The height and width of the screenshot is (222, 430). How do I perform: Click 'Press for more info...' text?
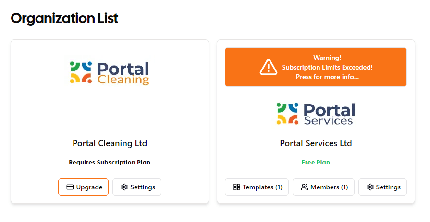pos(327,77)
